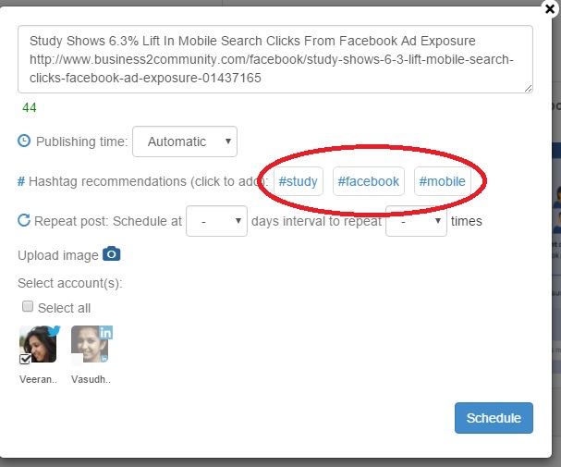Open the repeat times count dropdown
561x467 pixels.
416,221
